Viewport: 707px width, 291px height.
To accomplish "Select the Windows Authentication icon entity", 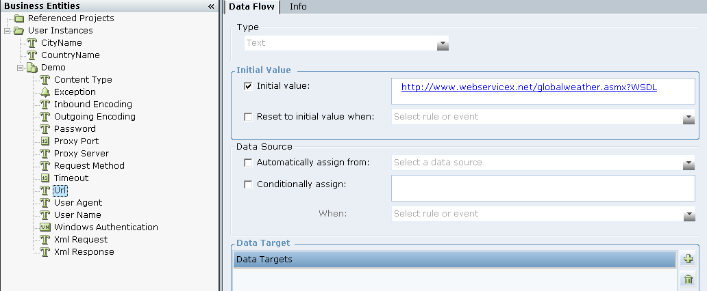I will click(x=45, y=227).
